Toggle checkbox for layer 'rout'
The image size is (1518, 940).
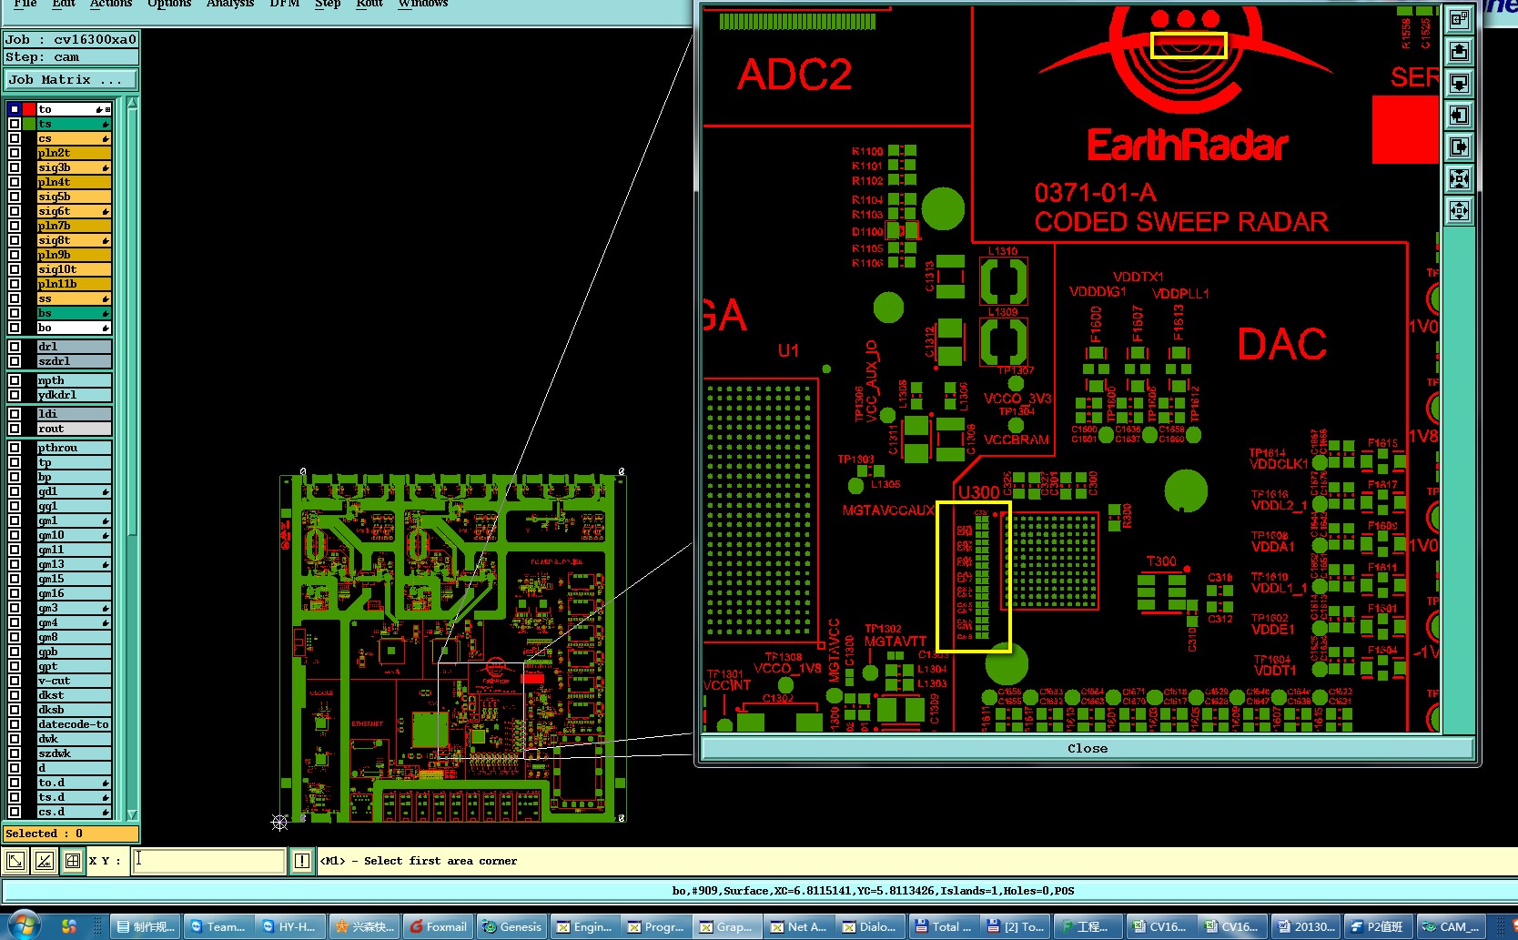(x=15, y=429)
